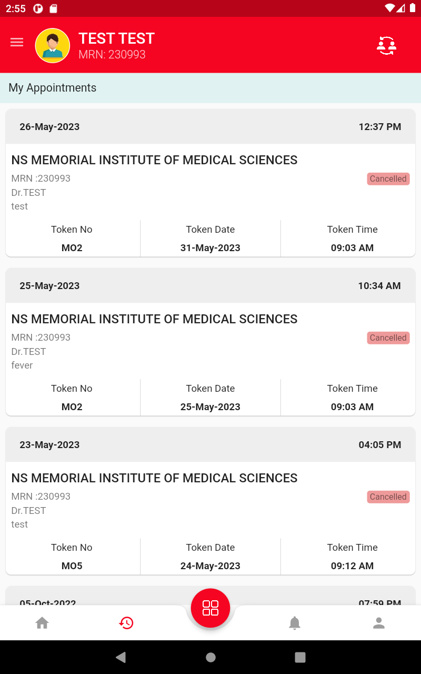421x674 pixels.
Task: Tap Android home circle button
Action: click(x=210, y=657)
